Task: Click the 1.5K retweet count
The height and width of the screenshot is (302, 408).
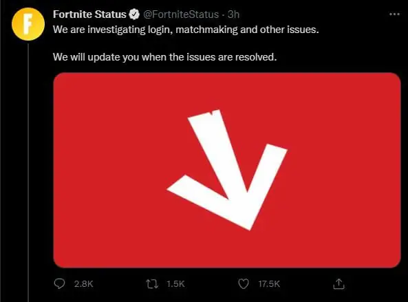Action: (x=175, y=284)
